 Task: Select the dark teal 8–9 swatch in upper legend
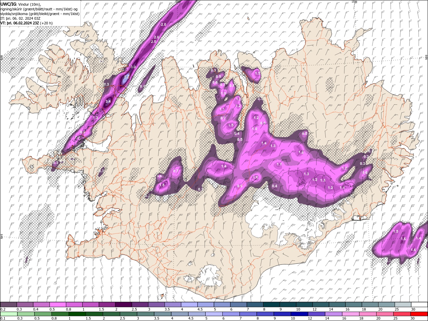click(x=272, y=305)
